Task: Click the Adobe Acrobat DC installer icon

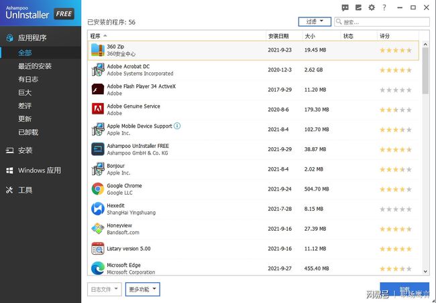Action: click(x=98, y=70)
